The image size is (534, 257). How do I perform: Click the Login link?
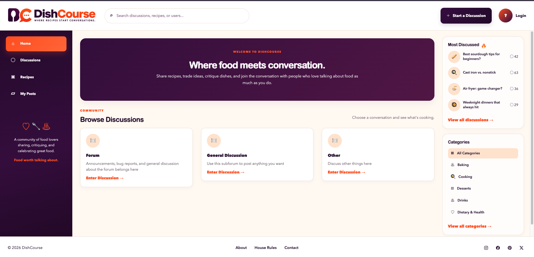[x=521, y=16]
